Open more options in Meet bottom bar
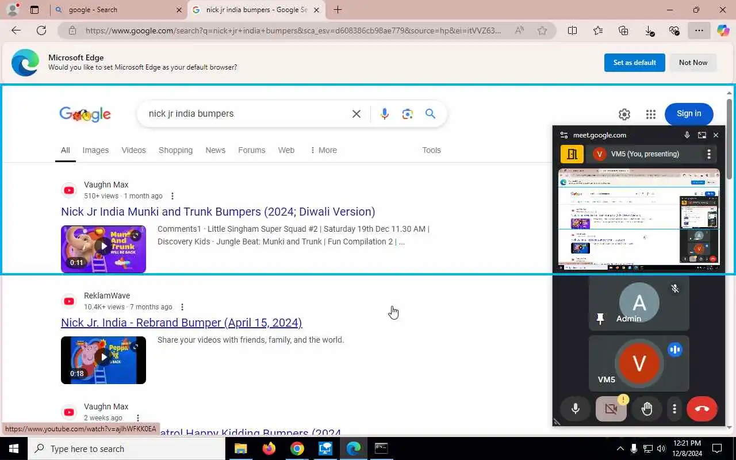 click(x=674, y=409)
